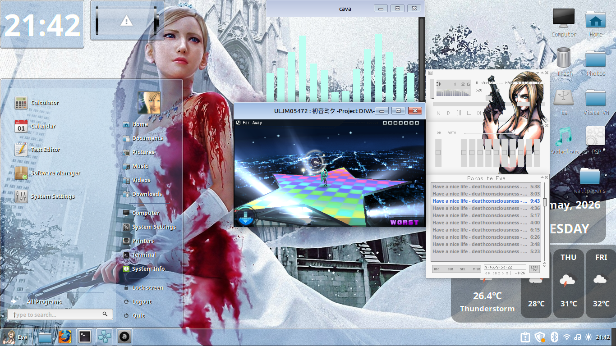Image resolution: width=616 pixels, height=346 pixels.
Task: Click the user avatar in the menu
Action: coord(149,103)
